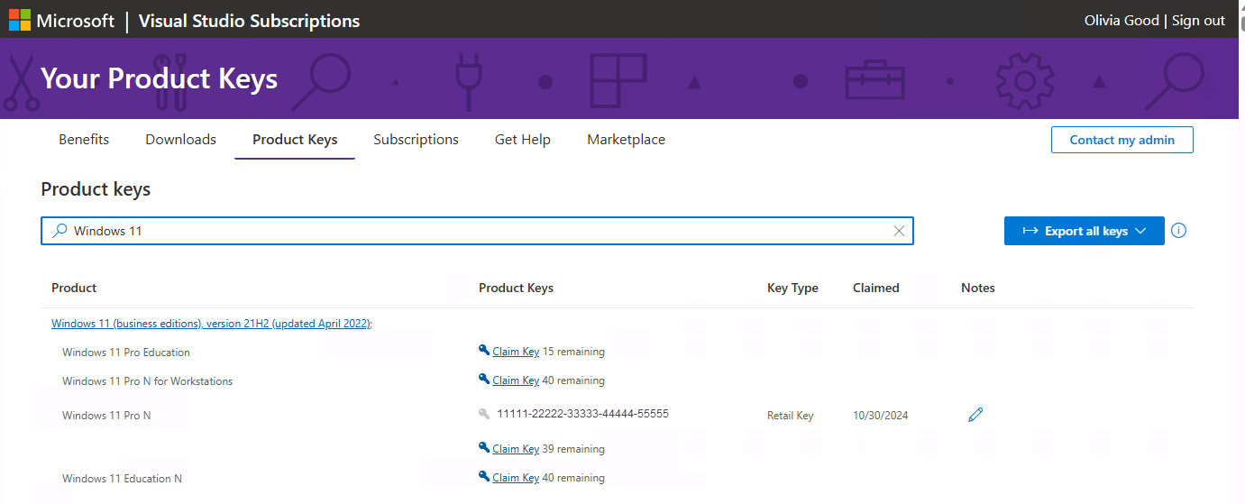
Task: Edit notes with the pencil icon
Action: (x=975, y=415)
